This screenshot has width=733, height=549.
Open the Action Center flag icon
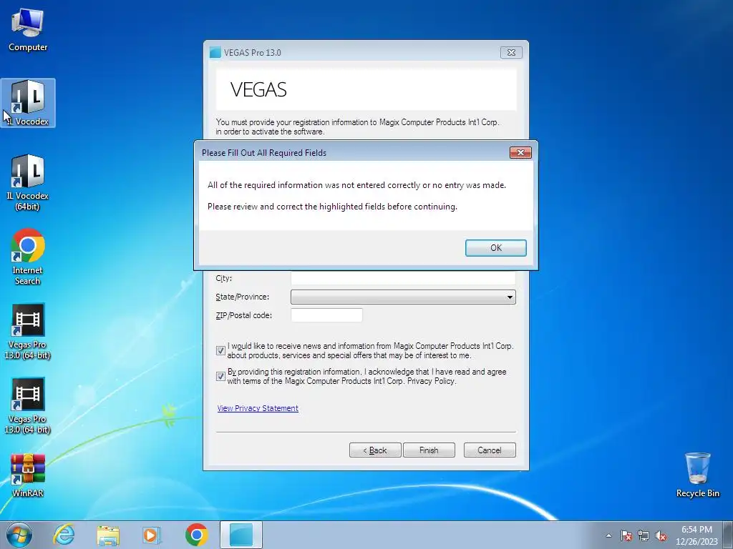pyautogui.click(x=626, y=535)
